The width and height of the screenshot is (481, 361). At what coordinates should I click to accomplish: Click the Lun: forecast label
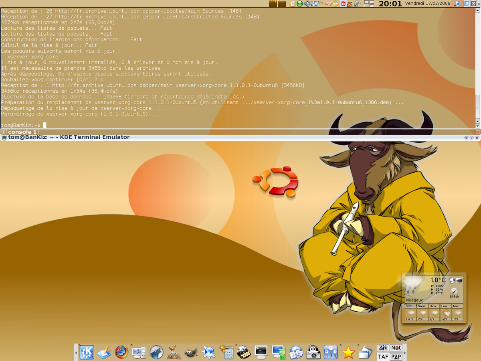click(x=445, y=306)
